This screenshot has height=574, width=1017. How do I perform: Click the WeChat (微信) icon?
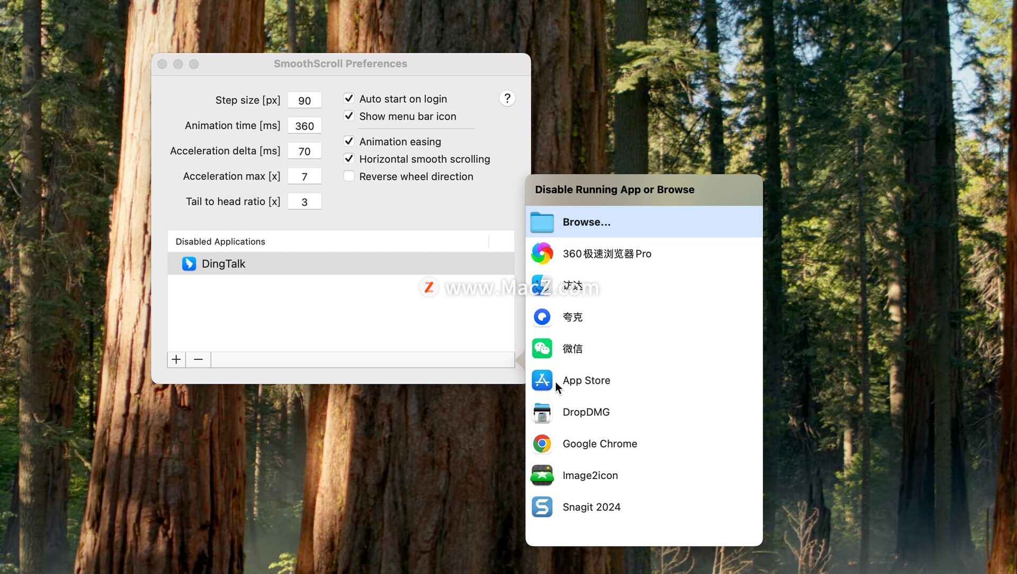tap(542, 348)
